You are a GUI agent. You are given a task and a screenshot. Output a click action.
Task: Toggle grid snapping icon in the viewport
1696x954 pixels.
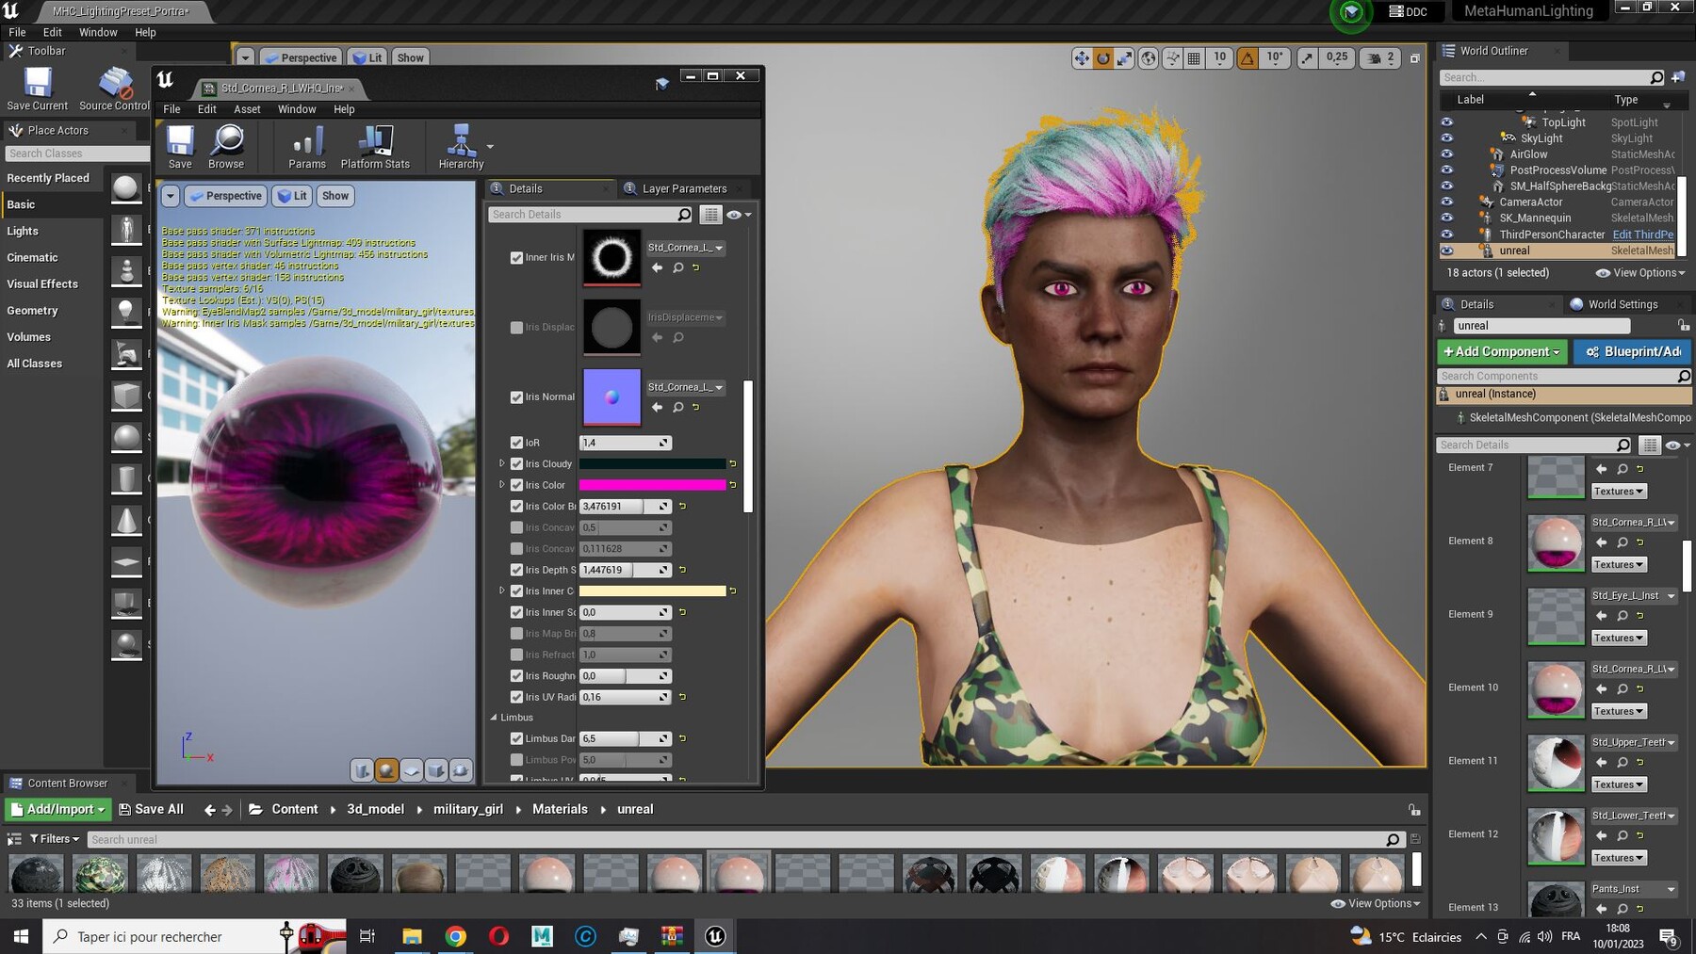pyautogui.click(x=1194, y=58)
